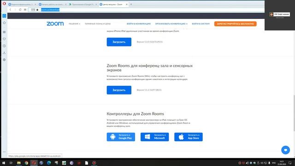The width and height of the screenshot is (295, 166).
Task: Focus the address bar URL field
Action: [x=146, y=10]
